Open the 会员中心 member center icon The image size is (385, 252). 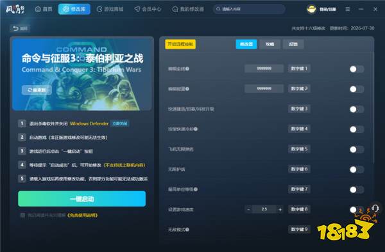tap(137, 10)
